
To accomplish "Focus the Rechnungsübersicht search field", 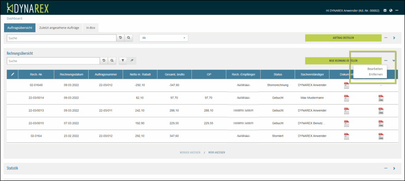I will 53,61.
